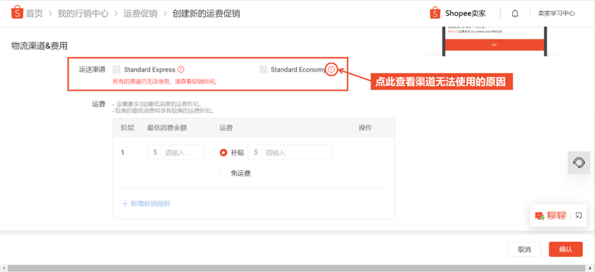595x272 pixels.
Task: Open the customer service headset widget
Action: click(579, 162)
